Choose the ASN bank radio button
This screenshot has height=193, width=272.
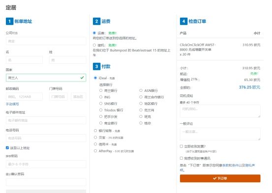(x=141, y=90)
